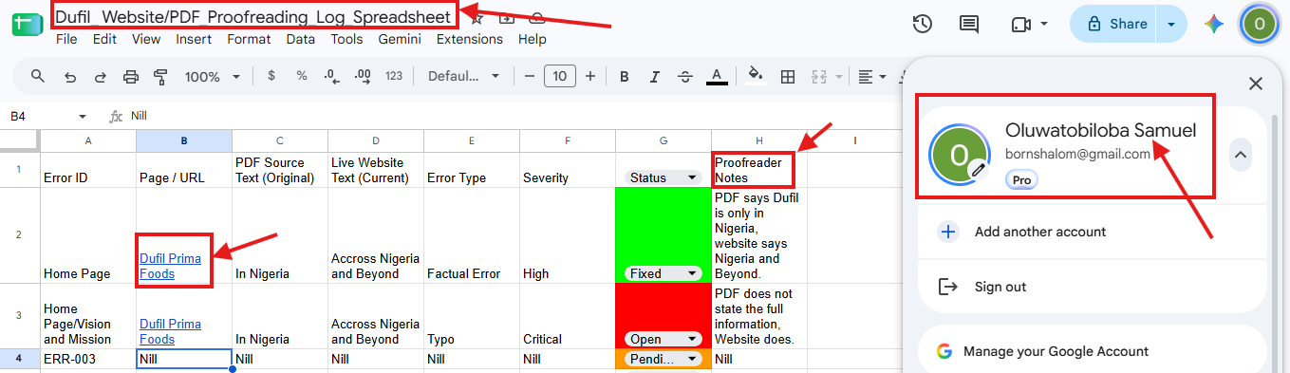Click the account avatar in top bar

pyautogui.click(x=1260, y=24)
